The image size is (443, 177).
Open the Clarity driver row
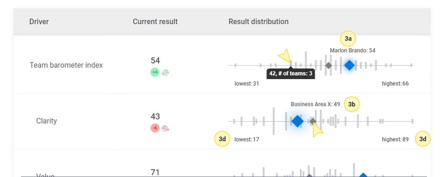(x=46, y=121)
